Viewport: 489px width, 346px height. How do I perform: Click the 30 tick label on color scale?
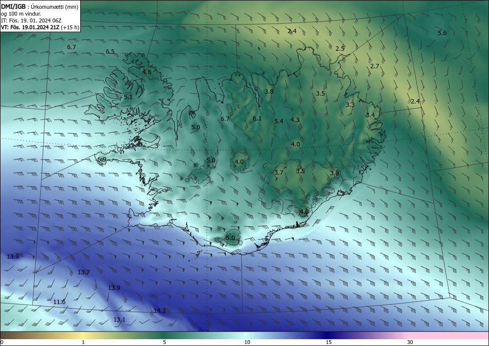(410, 343)
